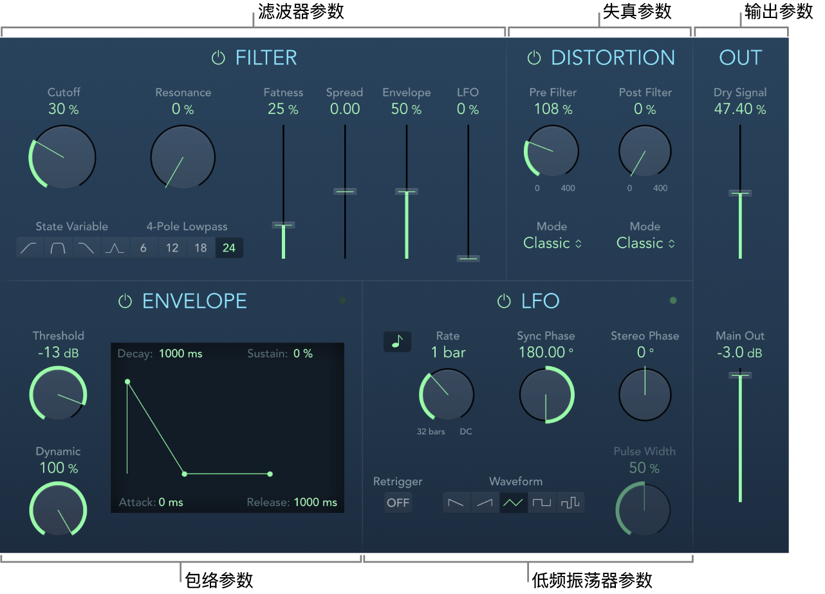The image size is (825, 594).
Task: Click the Dry Signal value 47.40 %
Action: [740, 109]
